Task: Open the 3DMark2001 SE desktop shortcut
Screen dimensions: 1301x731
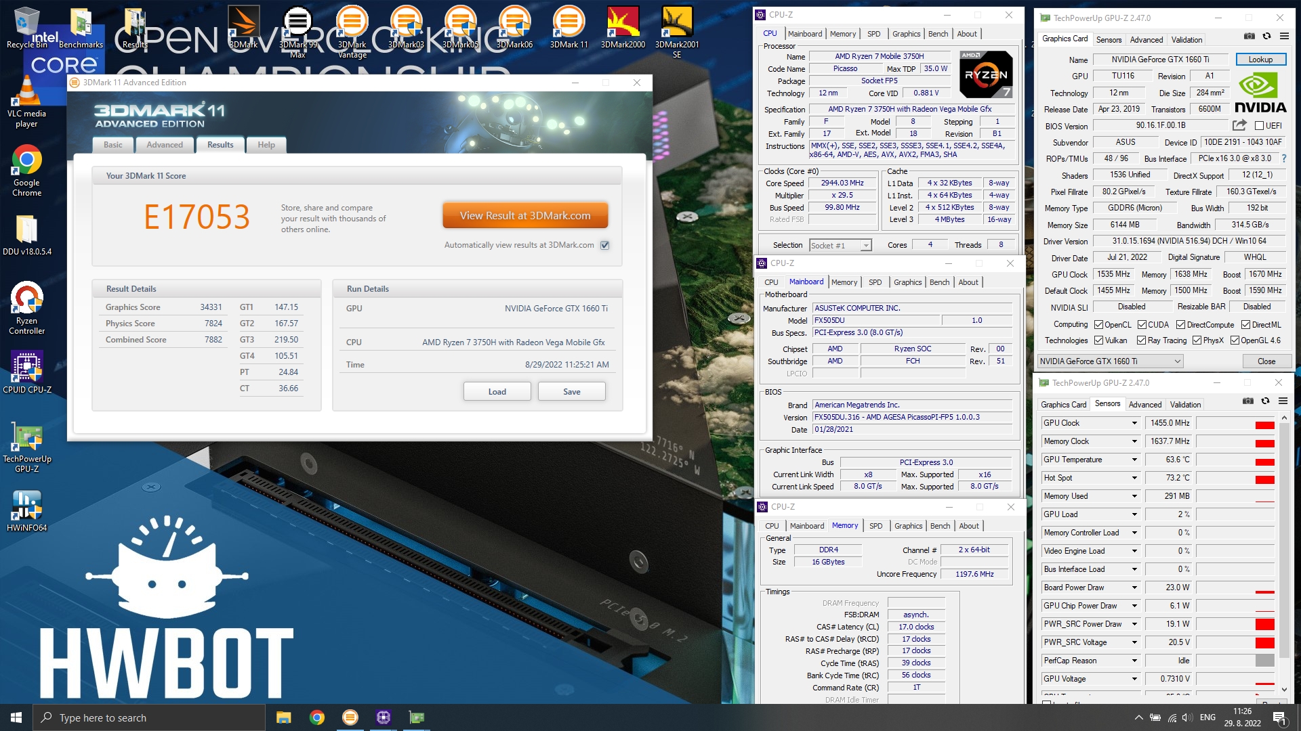Action: click(677, 32)
